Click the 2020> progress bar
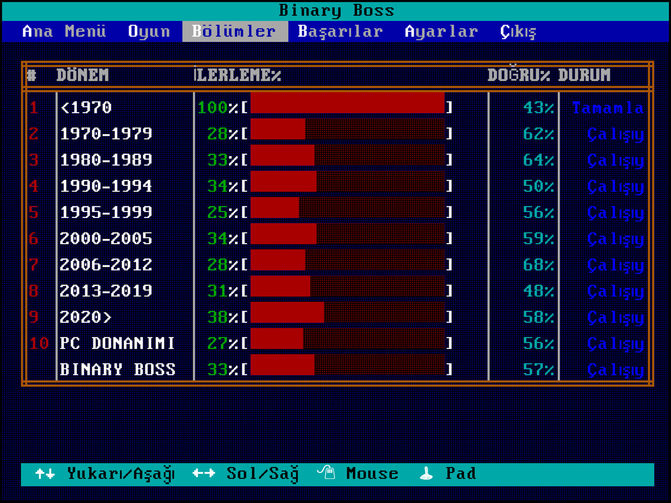This screenshot has width=671, height=503. [347, 317]
